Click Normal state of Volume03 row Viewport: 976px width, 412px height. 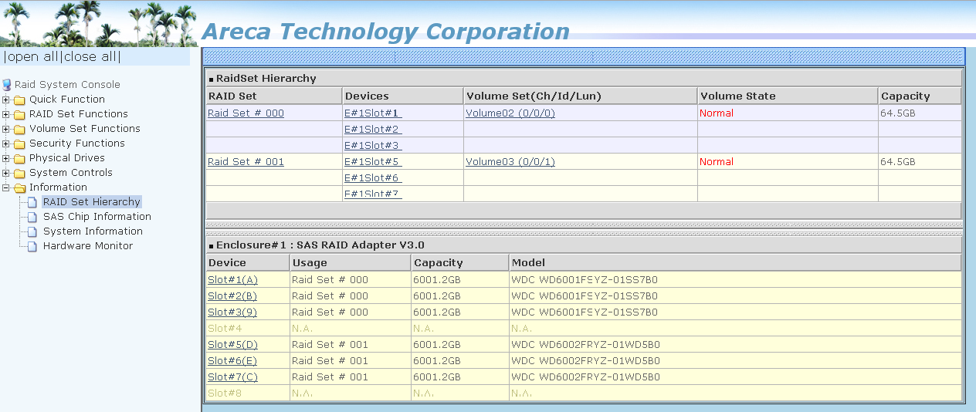point(717,162)
